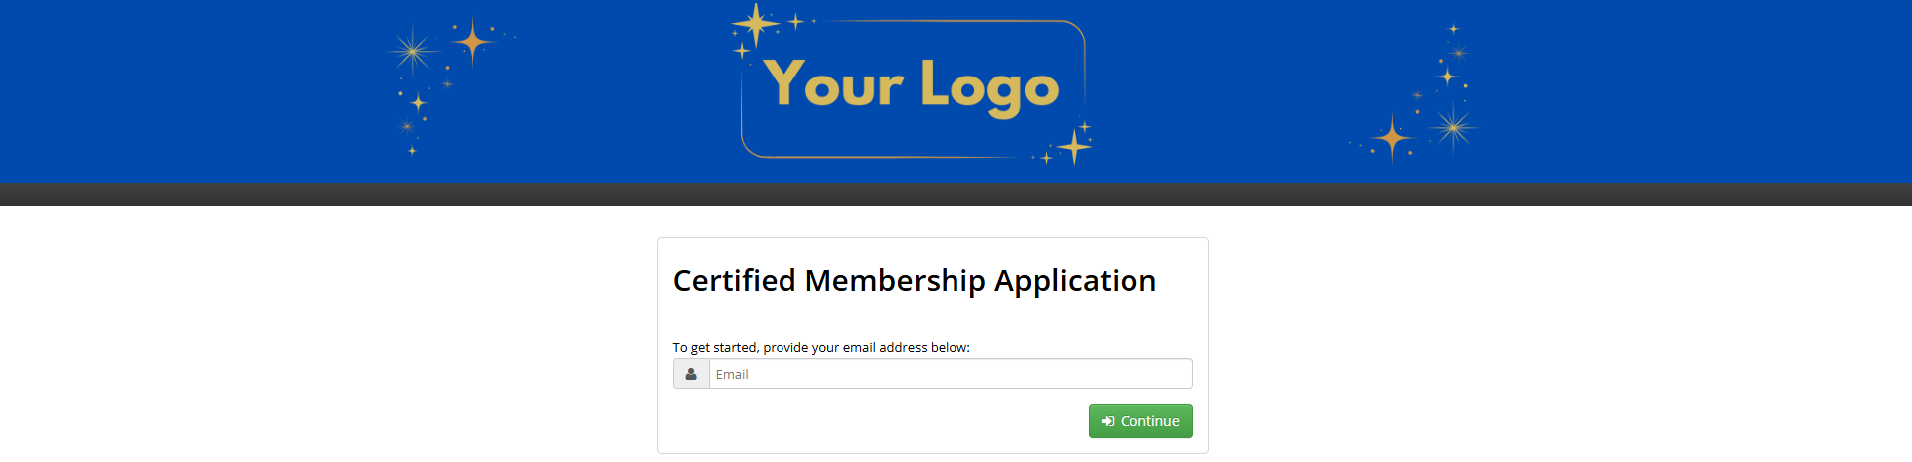This screenshot has width=1912, height=462.
Task: Click the "To get started" instruction label
Action: coord(821,347)
